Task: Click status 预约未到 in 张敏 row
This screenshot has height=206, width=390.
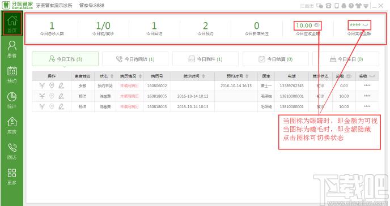Action: [x=105, y=85]
